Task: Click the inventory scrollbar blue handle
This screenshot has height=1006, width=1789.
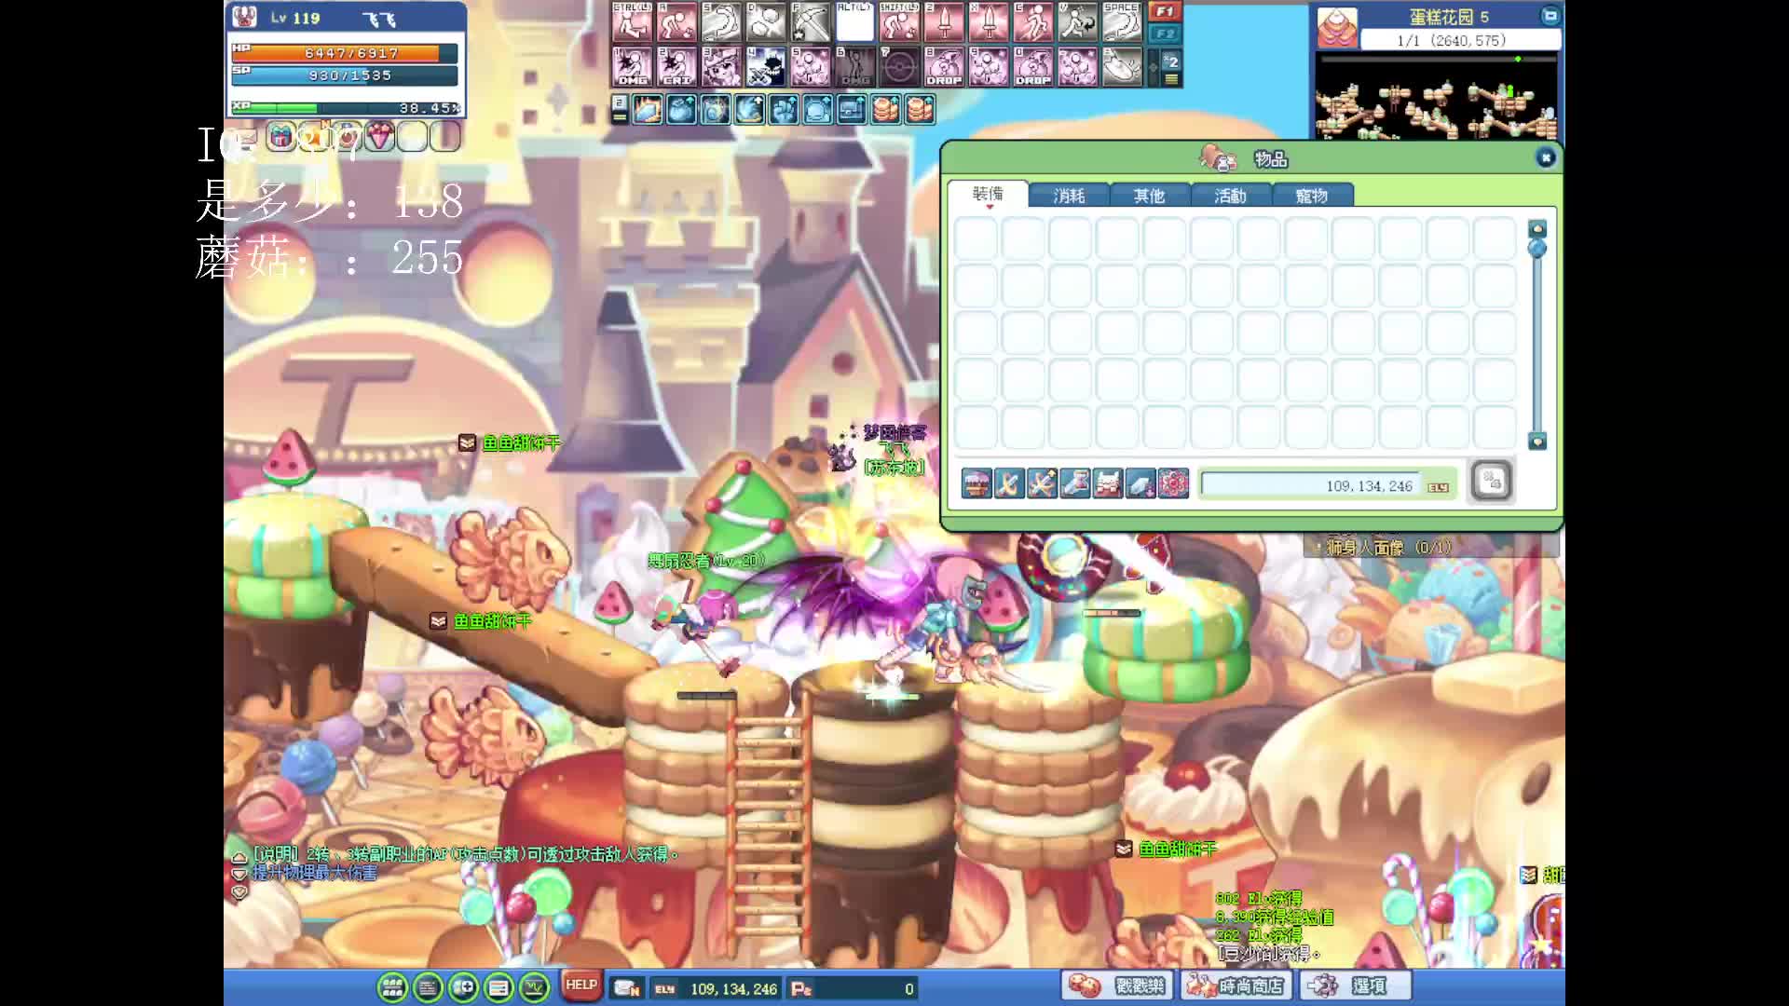Action: click(1537, 249)
